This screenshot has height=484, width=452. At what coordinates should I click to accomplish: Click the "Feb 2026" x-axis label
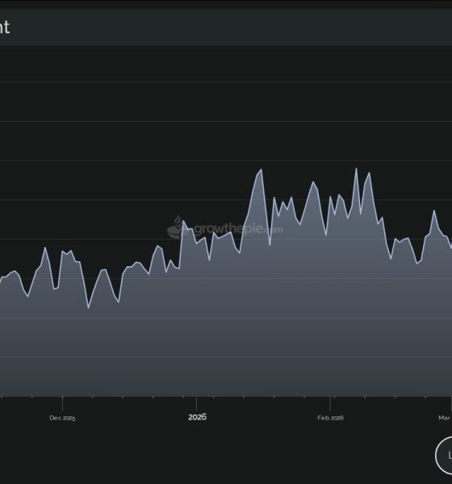[x=330, y=418]
